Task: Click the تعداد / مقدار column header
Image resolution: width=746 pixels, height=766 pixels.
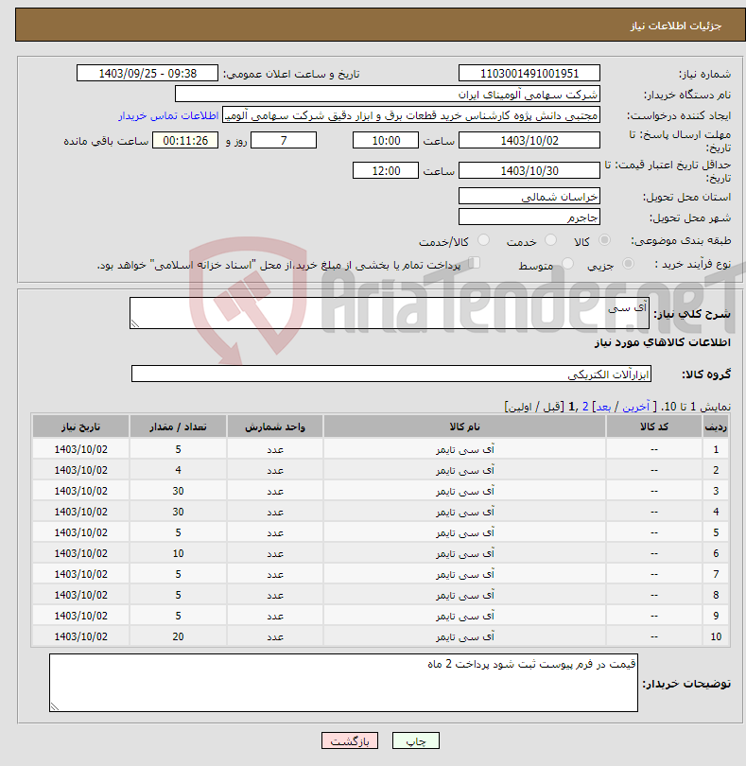Action: coord(178,427)
